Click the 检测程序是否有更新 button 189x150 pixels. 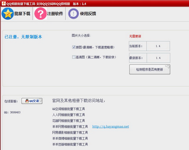point(150,69)
